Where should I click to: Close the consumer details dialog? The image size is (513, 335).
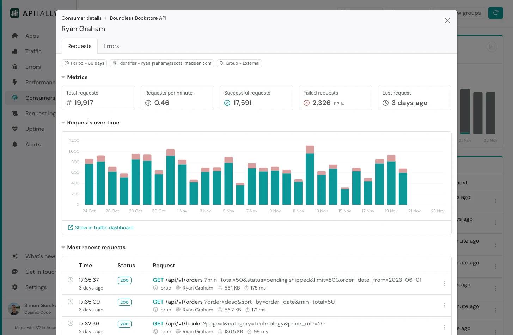[447, 20]
